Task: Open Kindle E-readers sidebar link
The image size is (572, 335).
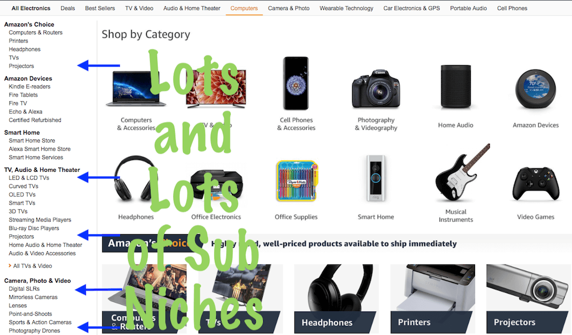Action: (x=30, y=86)
